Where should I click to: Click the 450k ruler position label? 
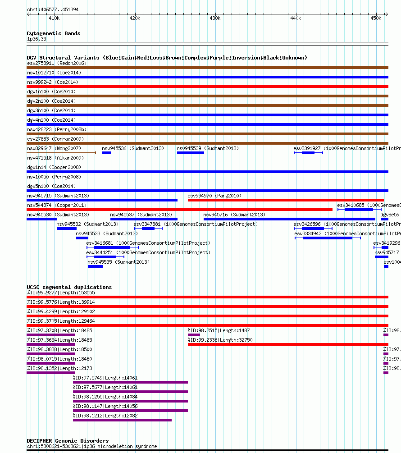(x=376, y=18)
